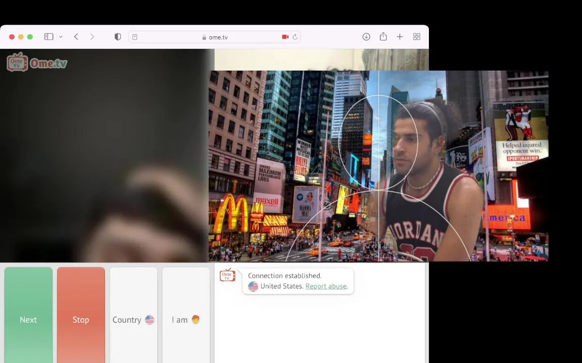Show the tab overview grid icon
Viewport: 582px width, 363px height.
(x=416, y=37)
